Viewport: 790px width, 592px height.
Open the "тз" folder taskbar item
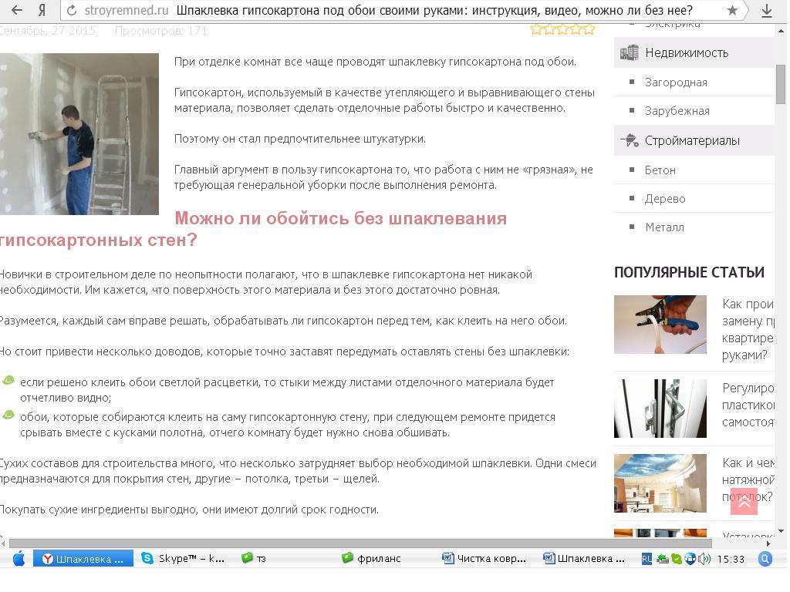coord(254,558)
